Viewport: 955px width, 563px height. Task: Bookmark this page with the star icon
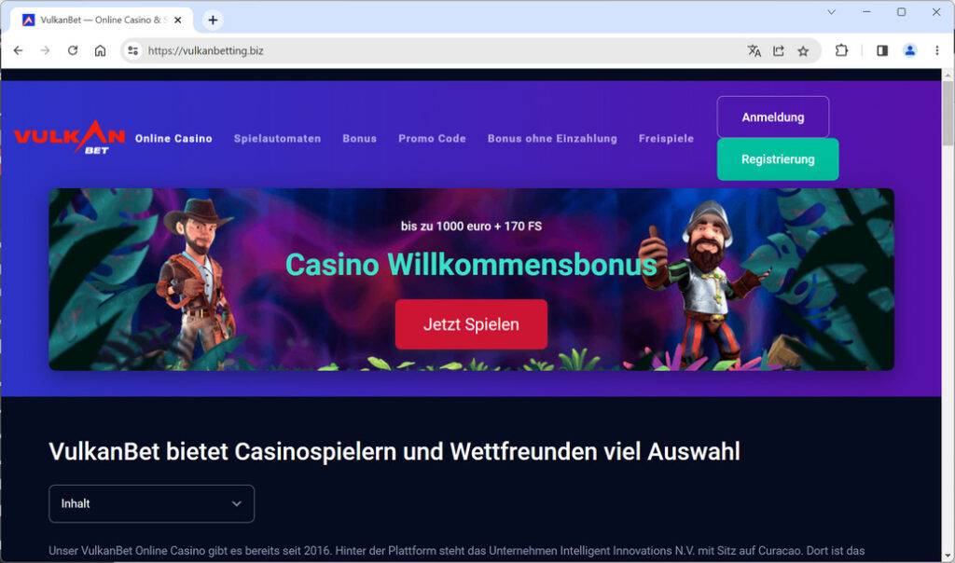803,50
